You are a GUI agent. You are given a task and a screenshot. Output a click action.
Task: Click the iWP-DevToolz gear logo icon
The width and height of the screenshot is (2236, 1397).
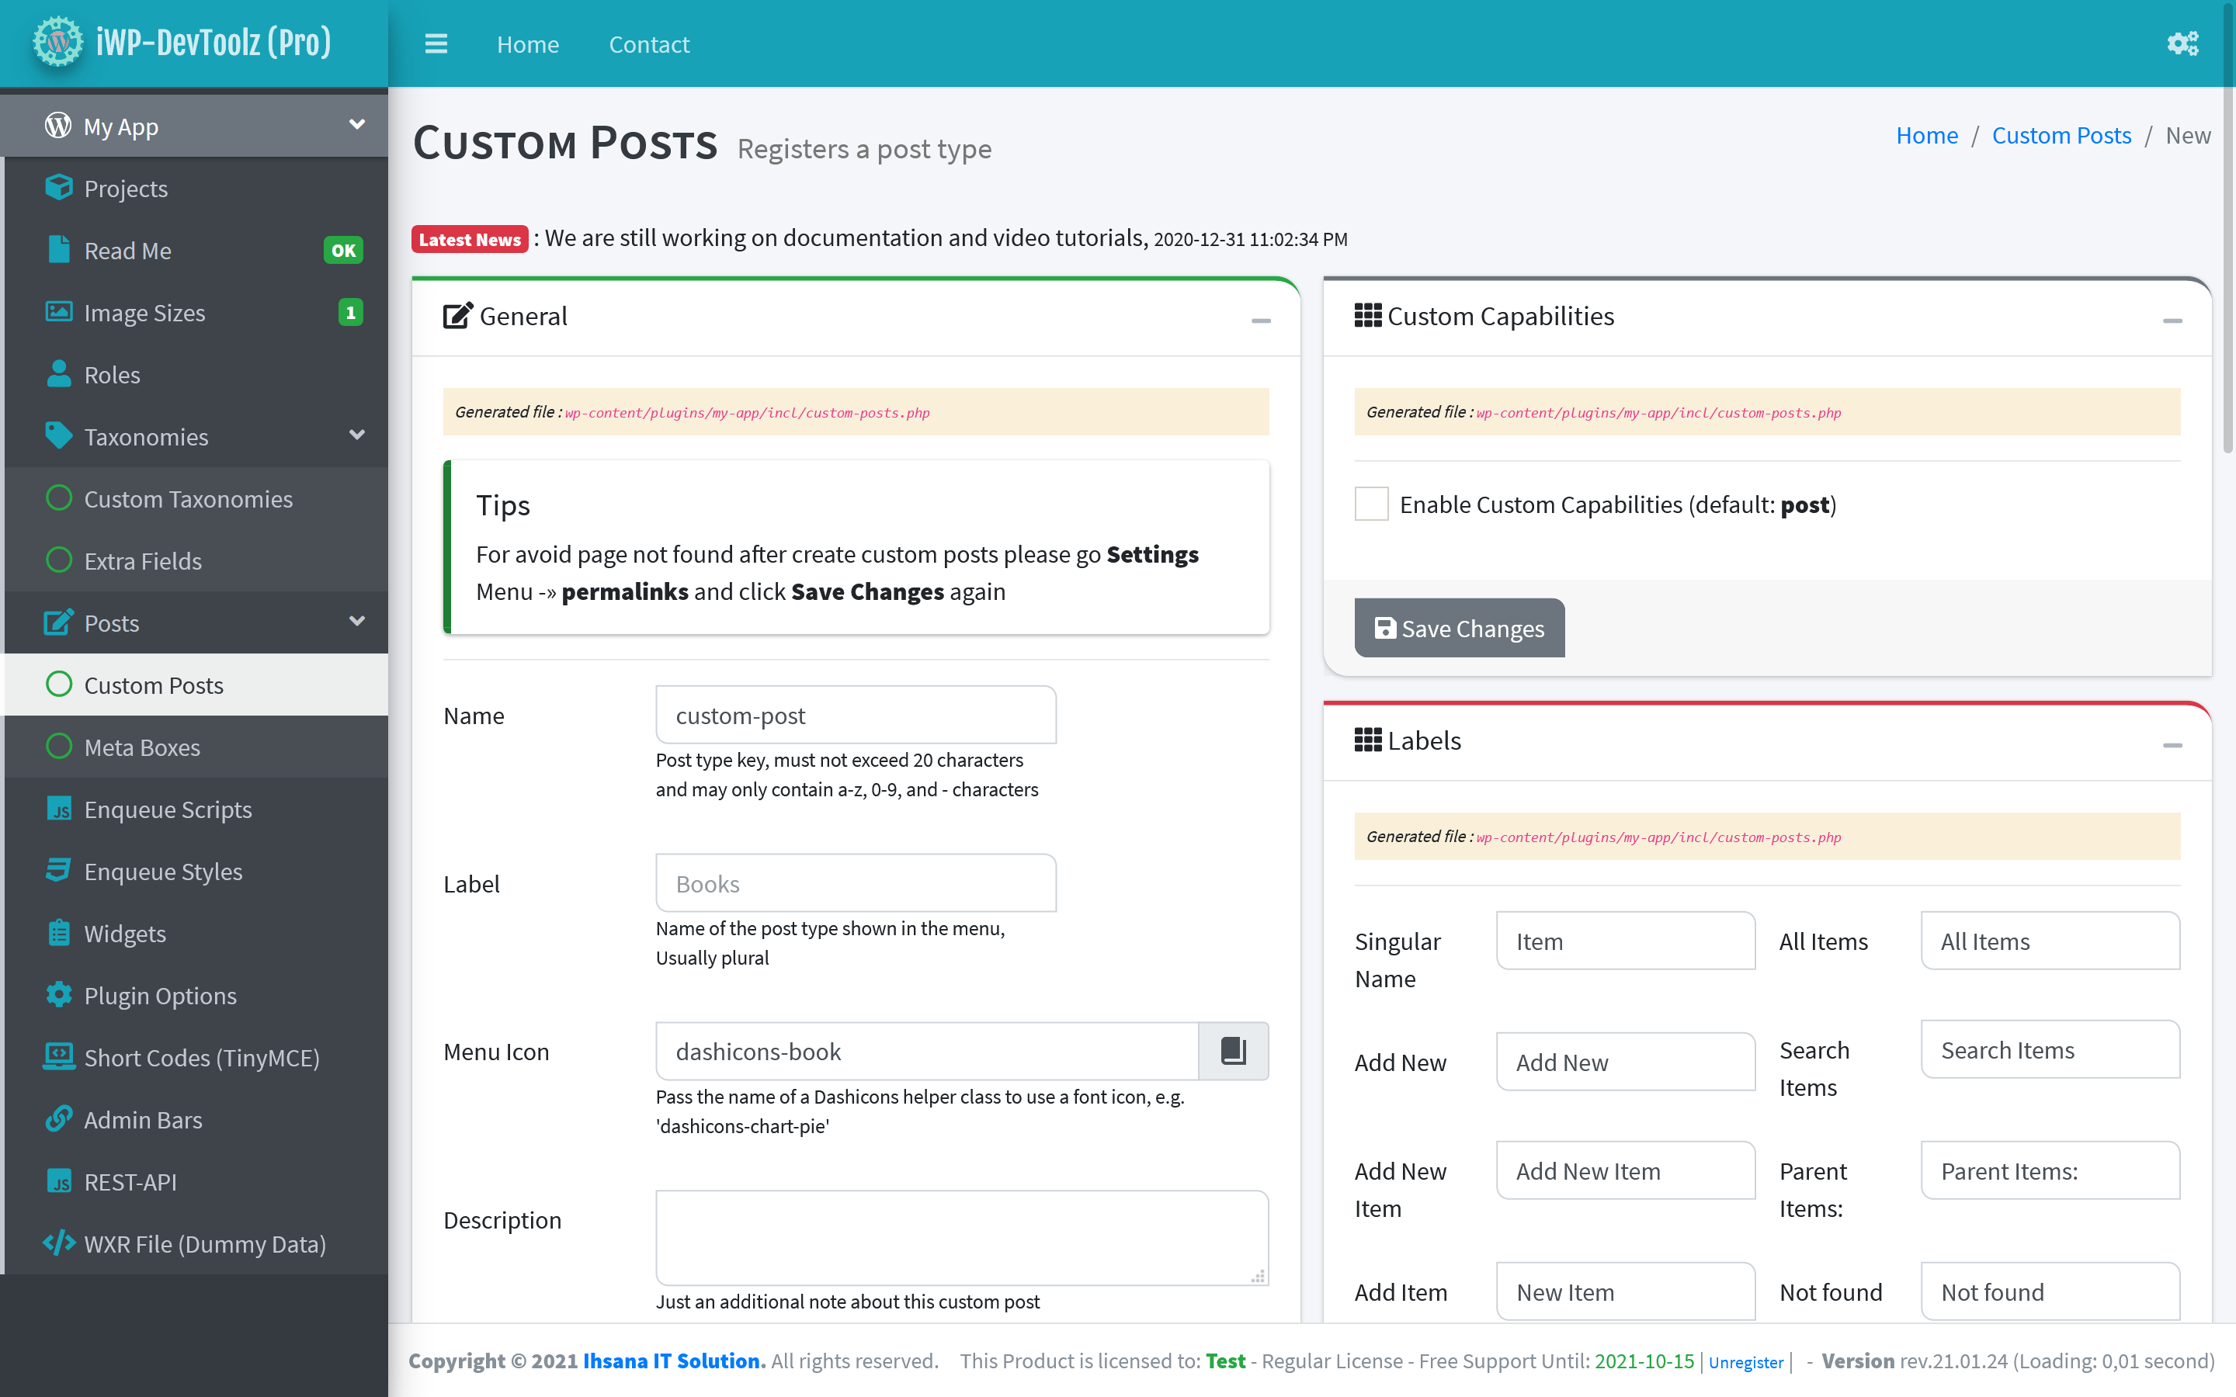57,42
